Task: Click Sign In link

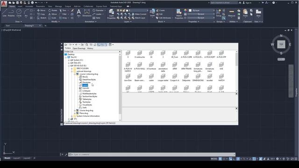Action: coord(248,3)
